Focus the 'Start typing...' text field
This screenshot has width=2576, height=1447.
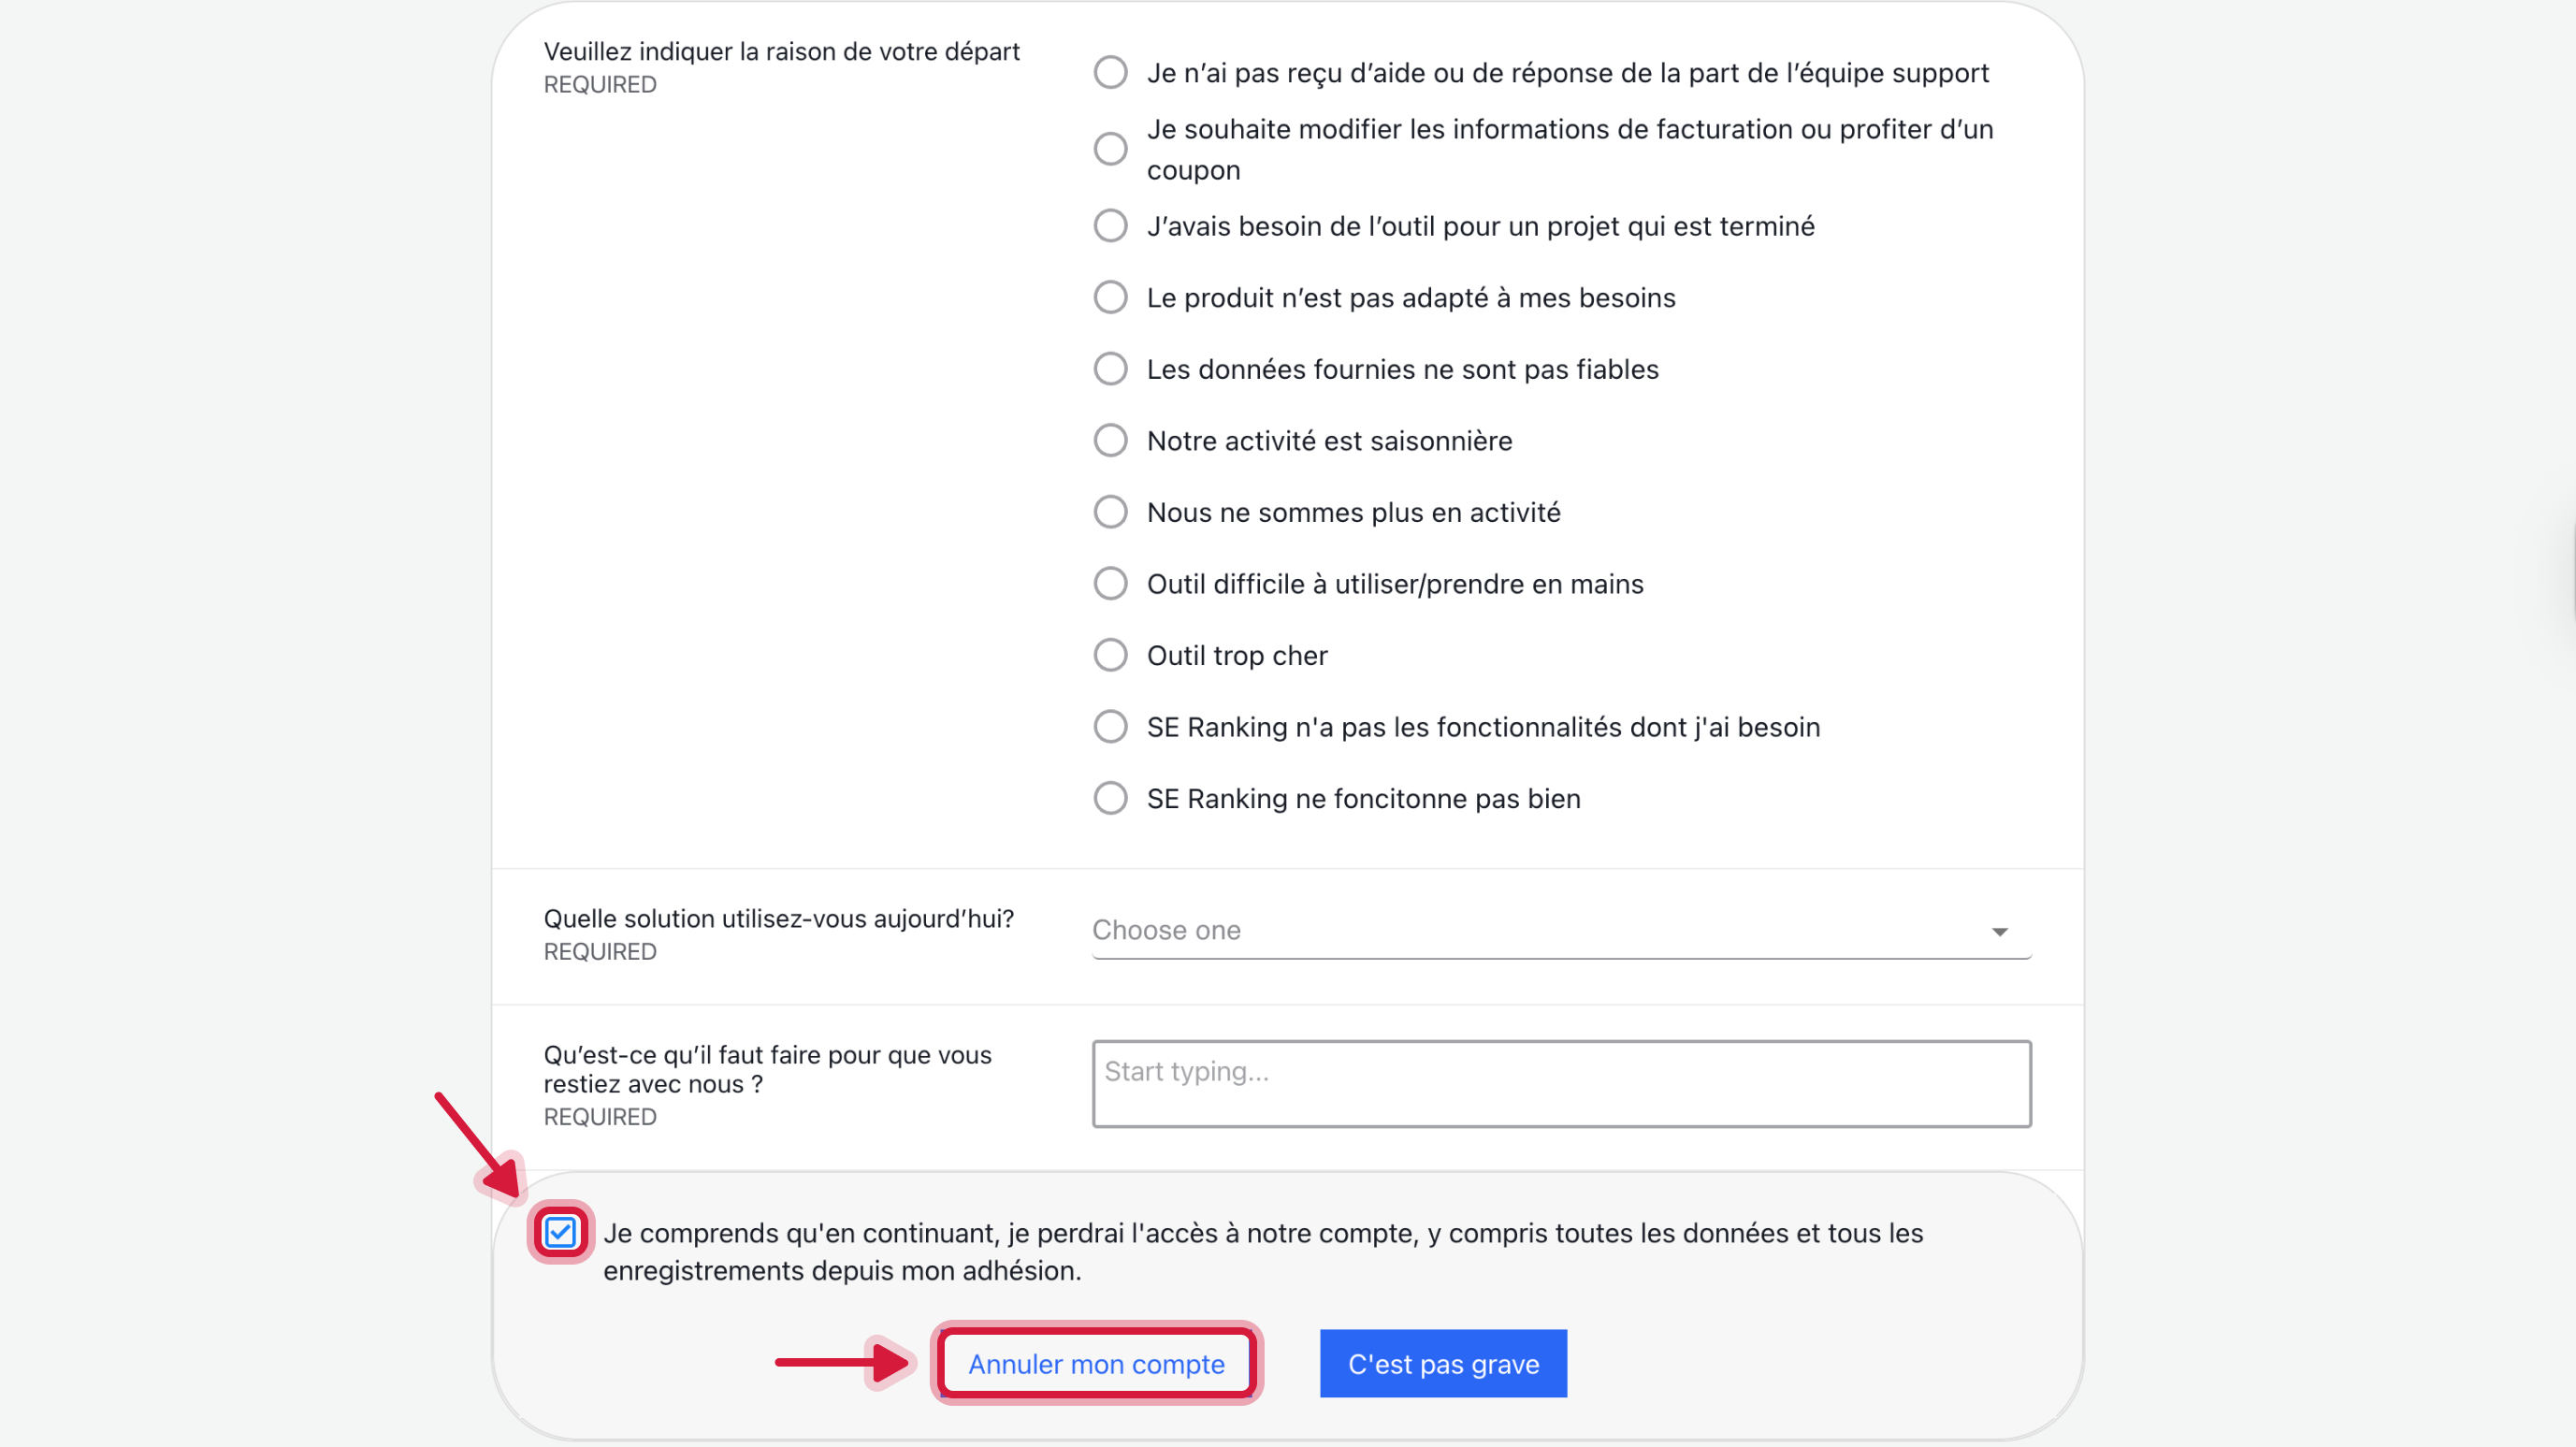click(1561, 1084)
